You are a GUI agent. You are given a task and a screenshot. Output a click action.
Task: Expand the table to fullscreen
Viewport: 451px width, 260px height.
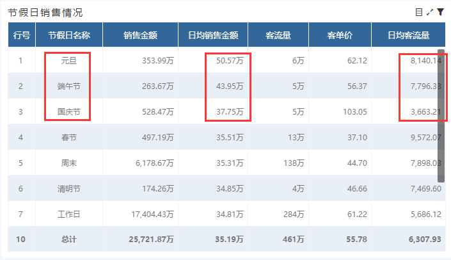tap(430, 12)
